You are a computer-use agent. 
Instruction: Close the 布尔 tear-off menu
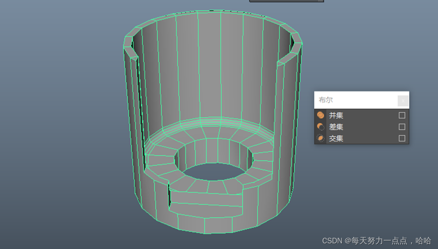pos(403,101)
